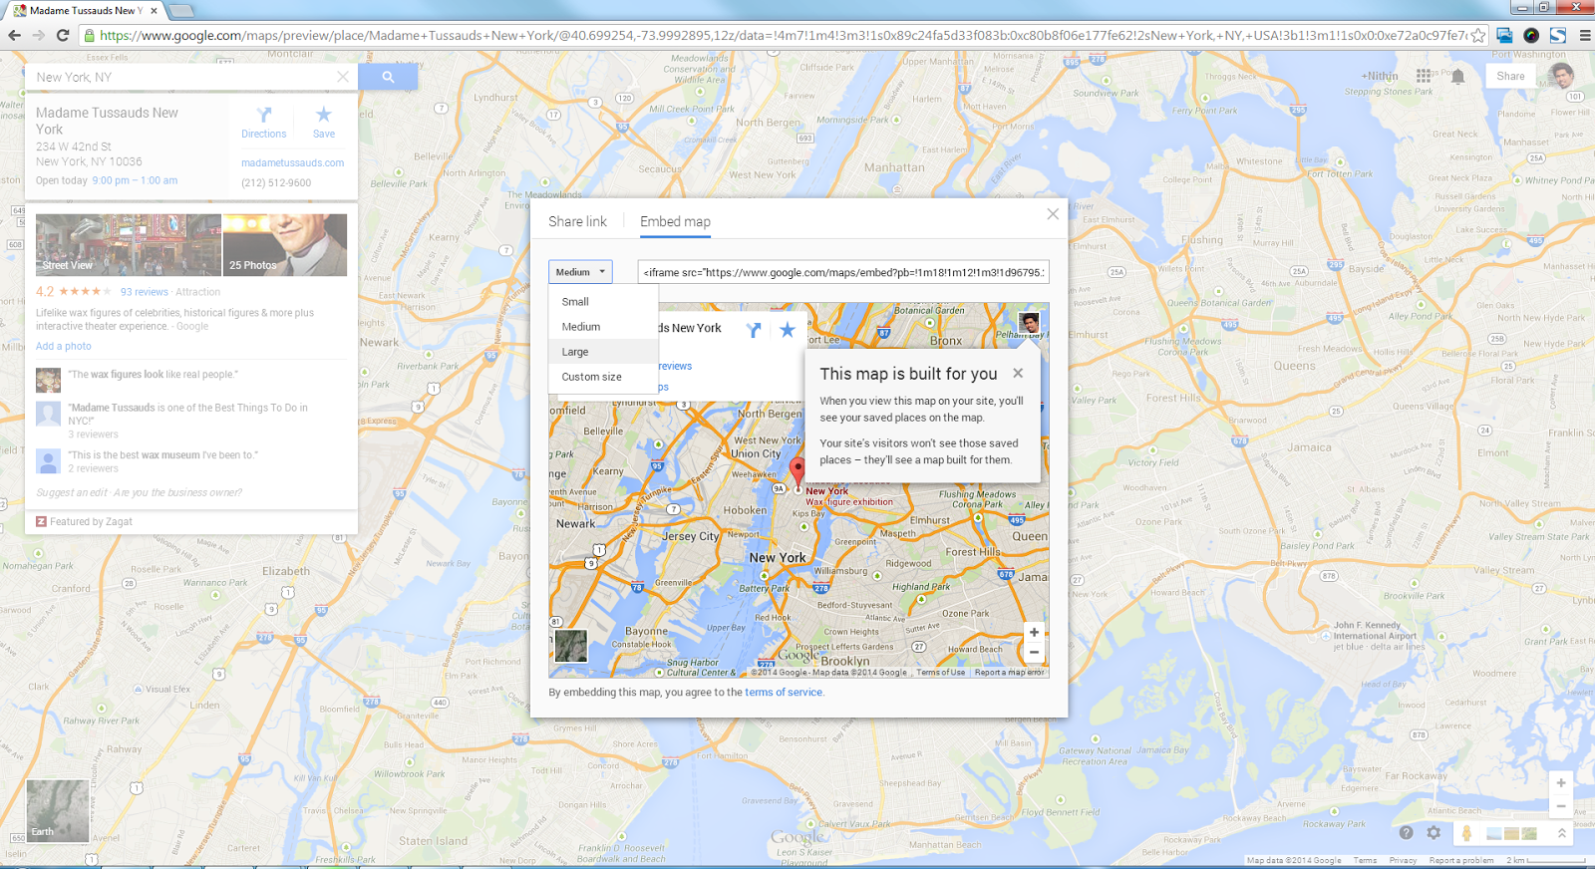Click the reviews link in embed preview
The height and width of the screenshot is (869, 1595).
(675, 366)
